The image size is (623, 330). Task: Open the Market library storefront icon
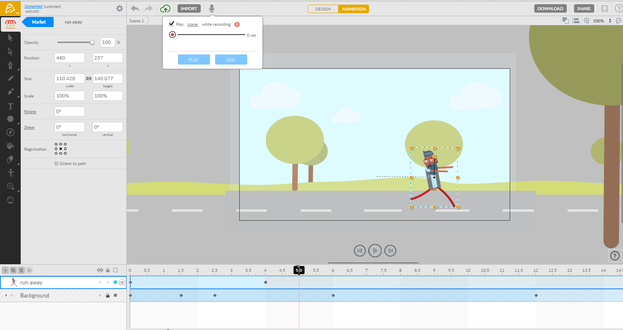10,24
